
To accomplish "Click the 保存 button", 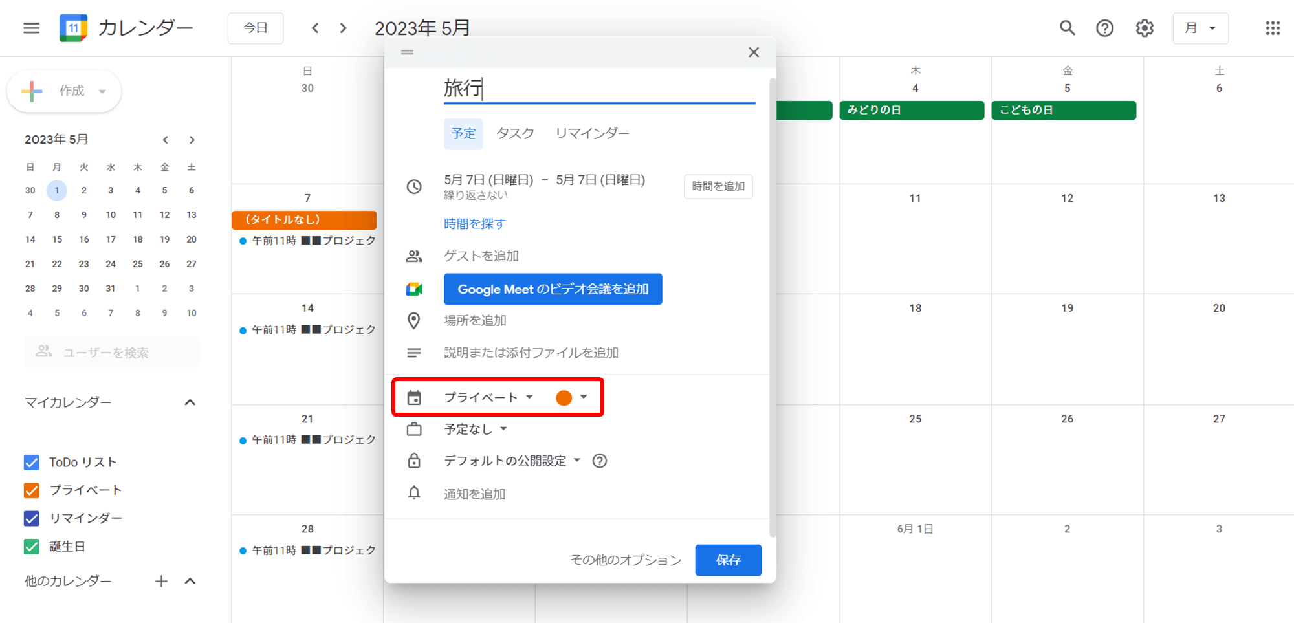I will [x=728, y=560].
